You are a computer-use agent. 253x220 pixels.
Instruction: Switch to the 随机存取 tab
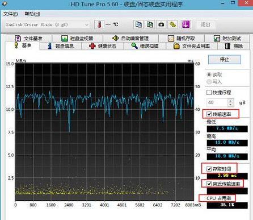(x=182, y=38)
